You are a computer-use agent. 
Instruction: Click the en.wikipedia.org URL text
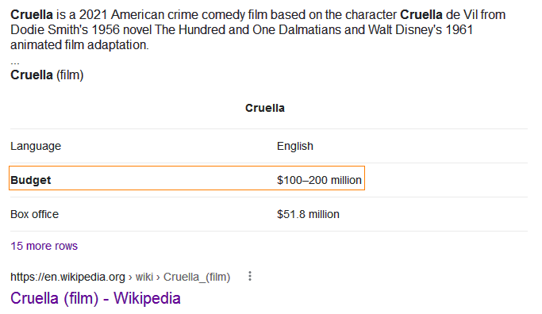tap(67, 277)
